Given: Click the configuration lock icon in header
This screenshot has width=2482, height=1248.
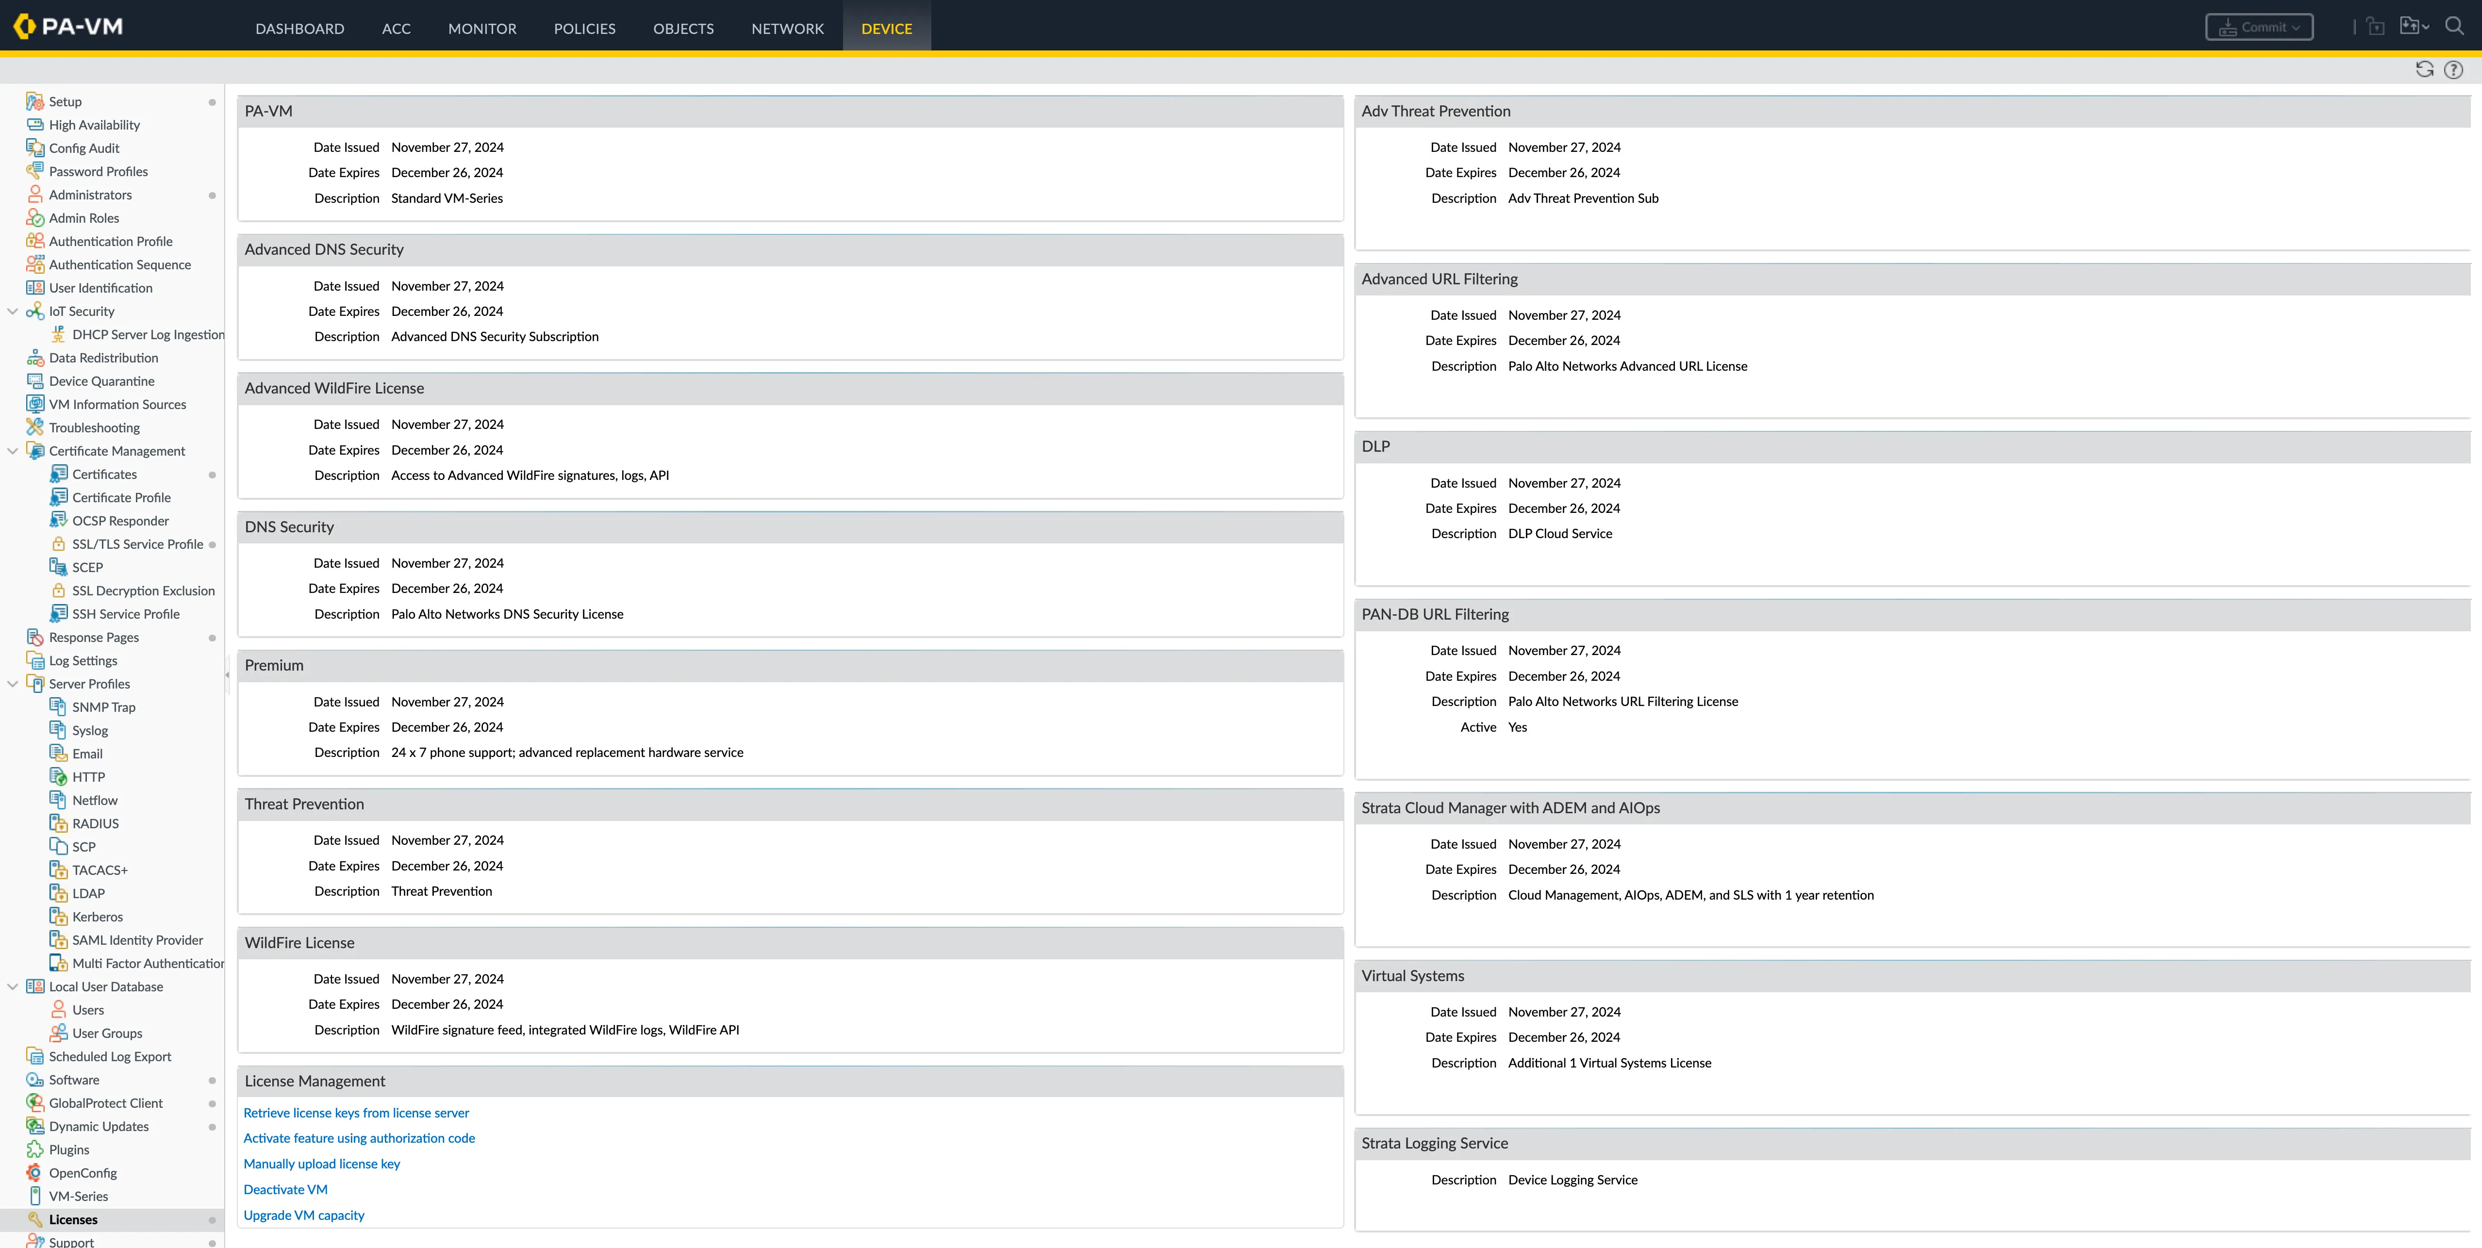Looking at the screenshot, I should click(x=2375, y=27).
